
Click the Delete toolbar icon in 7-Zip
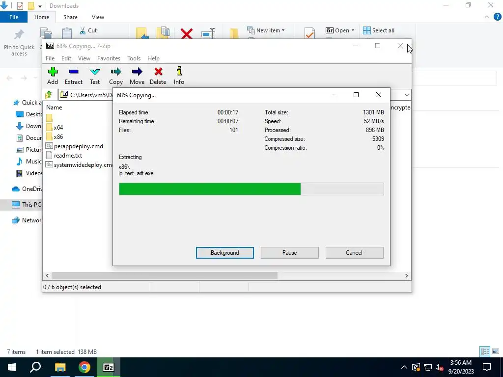tap(158, 76)
